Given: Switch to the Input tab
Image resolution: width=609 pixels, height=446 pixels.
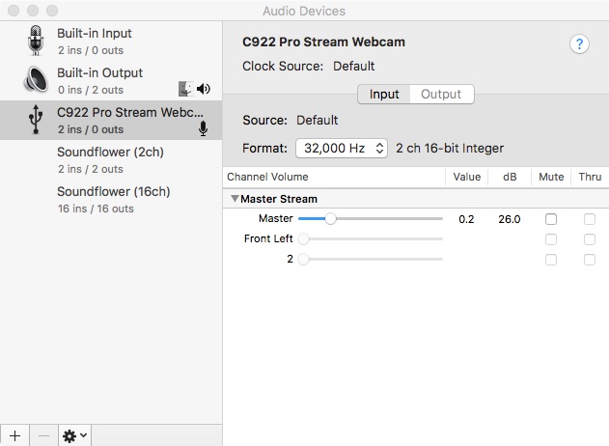Looking at the screenshot, I should coord(384,95).
